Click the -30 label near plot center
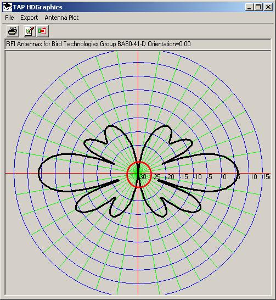The width and height of the screenshot is (276, 300). pos(142,176)
